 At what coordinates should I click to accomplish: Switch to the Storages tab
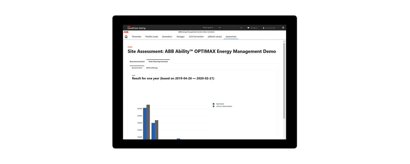click(181, 36)
